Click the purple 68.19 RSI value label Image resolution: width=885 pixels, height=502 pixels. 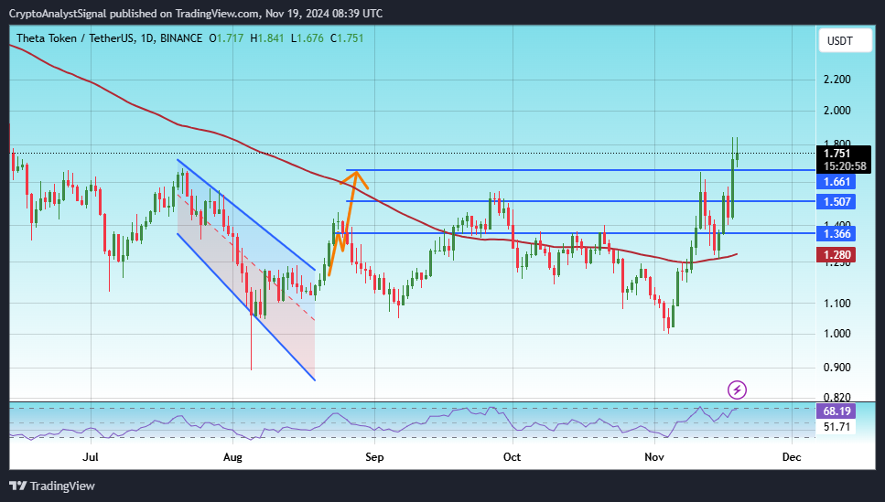tap(836, 411)
